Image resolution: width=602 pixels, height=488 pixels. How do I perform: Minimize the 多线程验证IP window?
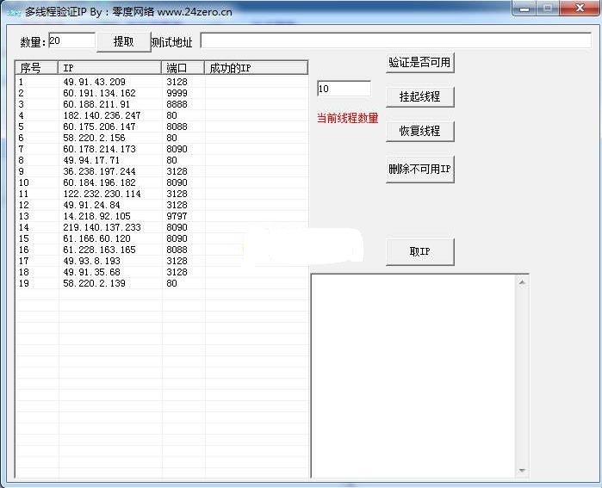pyautogui.click(x=524, y=9)
